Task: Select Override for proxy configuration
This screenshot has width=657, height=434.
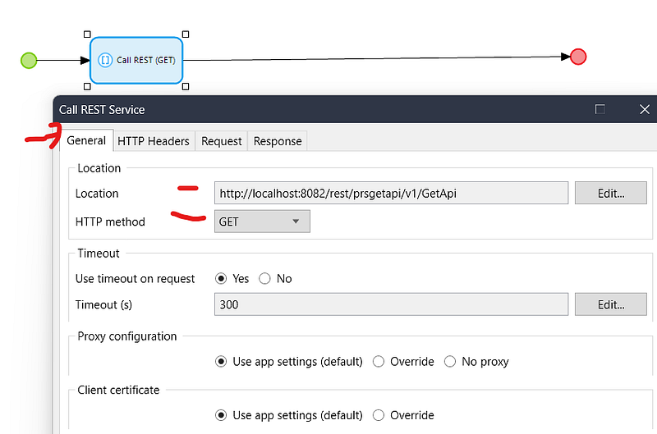Action: coord(379,362)
